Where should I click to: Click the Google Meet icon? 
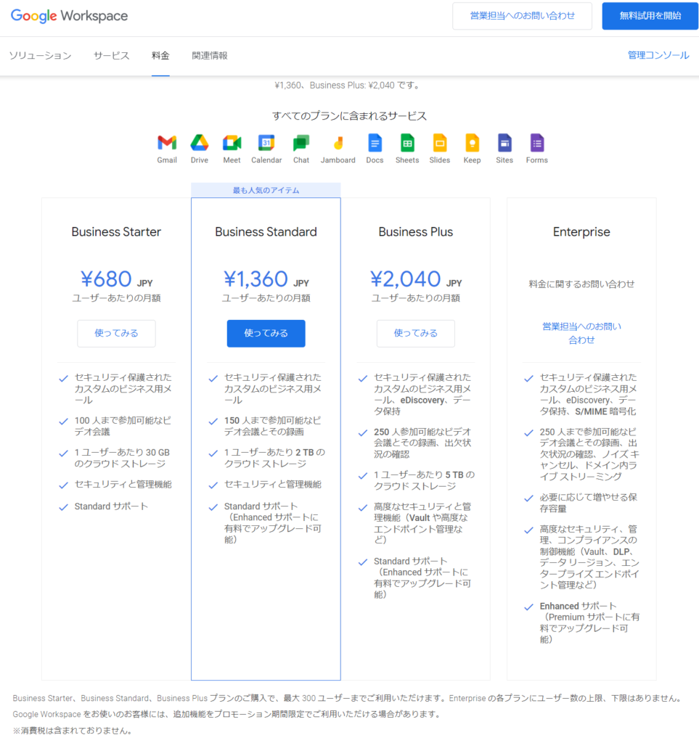[232, 143]
